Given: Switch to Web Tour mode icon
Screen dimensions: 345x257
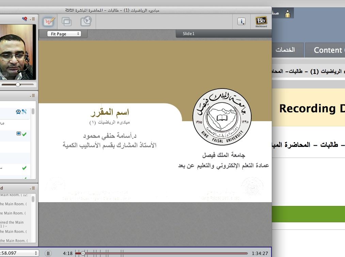Looking at the screenshot, I should (86, 21).
